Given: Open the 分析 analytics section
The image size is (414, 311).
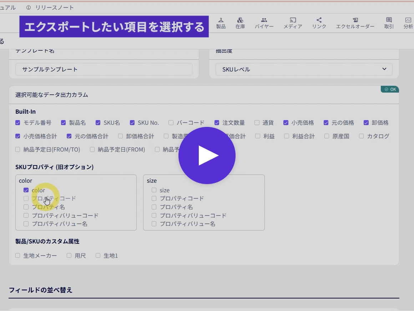Looking at the screenshot, I should [408, 23].
